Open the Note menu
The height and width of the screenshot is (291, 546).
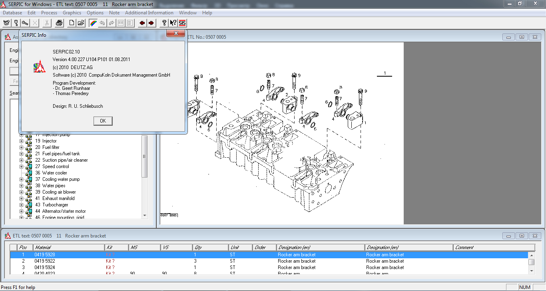[x=114, y=13]
